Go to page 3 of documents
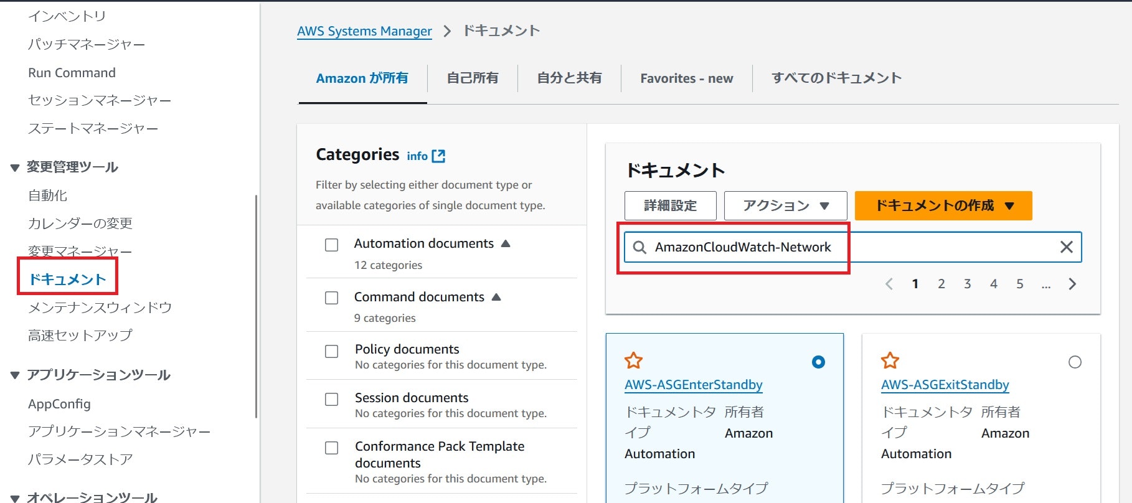Viewport: 1132px width, 503px height. pyautogui.click(x=967, y=284)
